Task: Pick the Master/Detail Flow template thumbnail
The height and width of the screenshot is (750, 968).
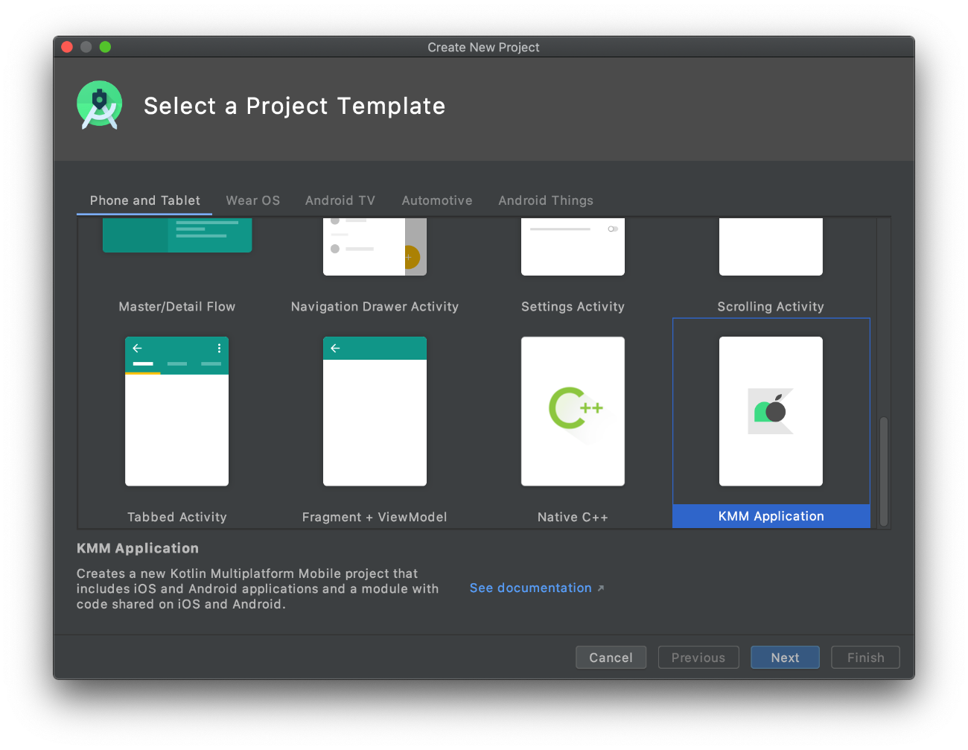Action: point(177,235)
